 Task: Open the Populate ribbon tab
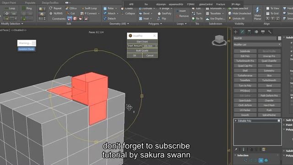point(30,3)
